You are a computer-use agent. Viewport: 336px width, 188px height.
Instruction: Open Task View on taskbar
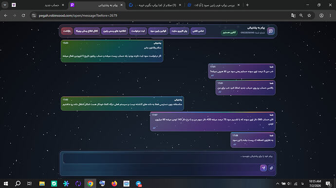coord(30,184)
